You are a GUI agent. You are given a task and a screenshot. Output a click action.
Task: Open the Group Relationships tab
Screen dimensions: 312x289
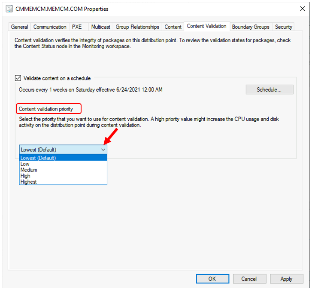click(137, 27)
